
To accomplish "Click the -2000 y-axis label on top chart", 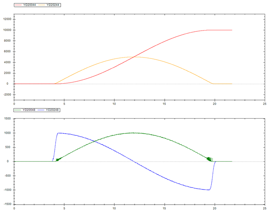I will tap(7, 95).
